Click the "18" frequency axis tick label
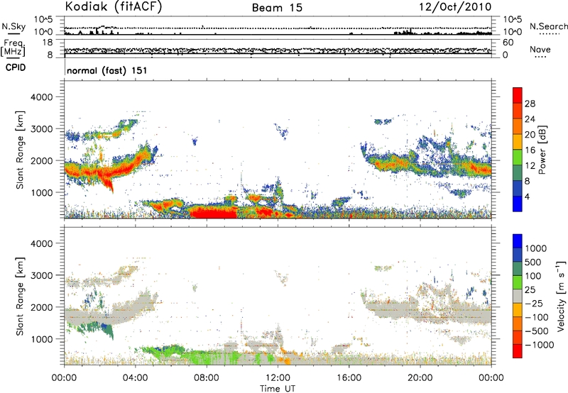 [x=48, y=43]
